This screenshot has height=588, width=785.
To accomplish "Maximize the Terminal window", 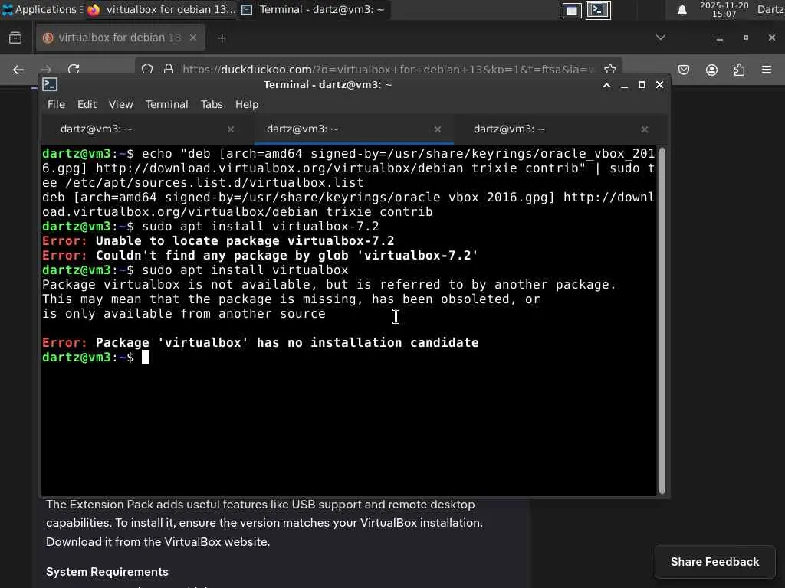I will (x=642, y=85).
